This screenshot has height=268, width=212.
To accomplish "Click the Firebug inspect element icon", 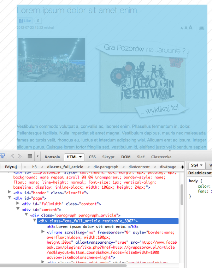I will tap(2, 156).
